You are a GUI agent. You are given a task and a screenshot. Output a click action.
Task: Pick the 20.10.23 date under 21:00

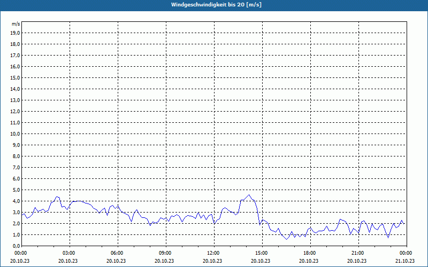pyautogui.click(x=357, y=261)
